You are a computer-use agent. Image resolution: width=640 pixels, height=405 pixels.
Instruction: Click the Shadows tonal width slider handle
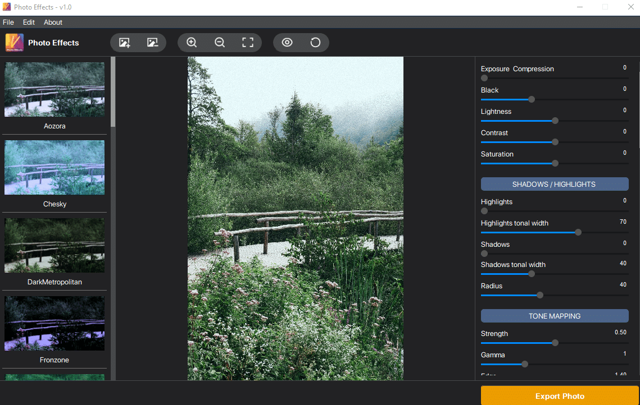[532, 274]
